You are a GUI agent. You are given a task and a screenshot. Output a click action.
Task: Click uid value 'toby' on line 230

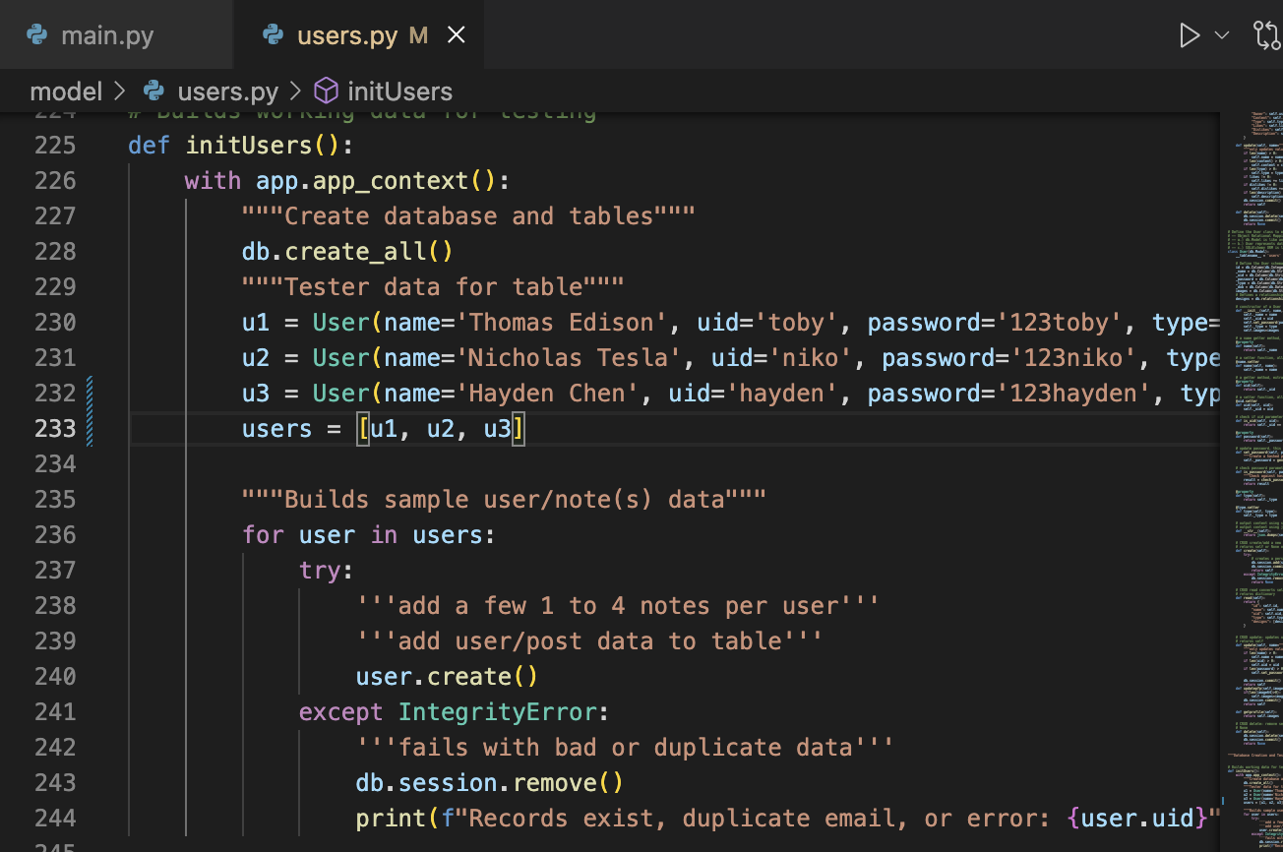(x=795, y=323)
